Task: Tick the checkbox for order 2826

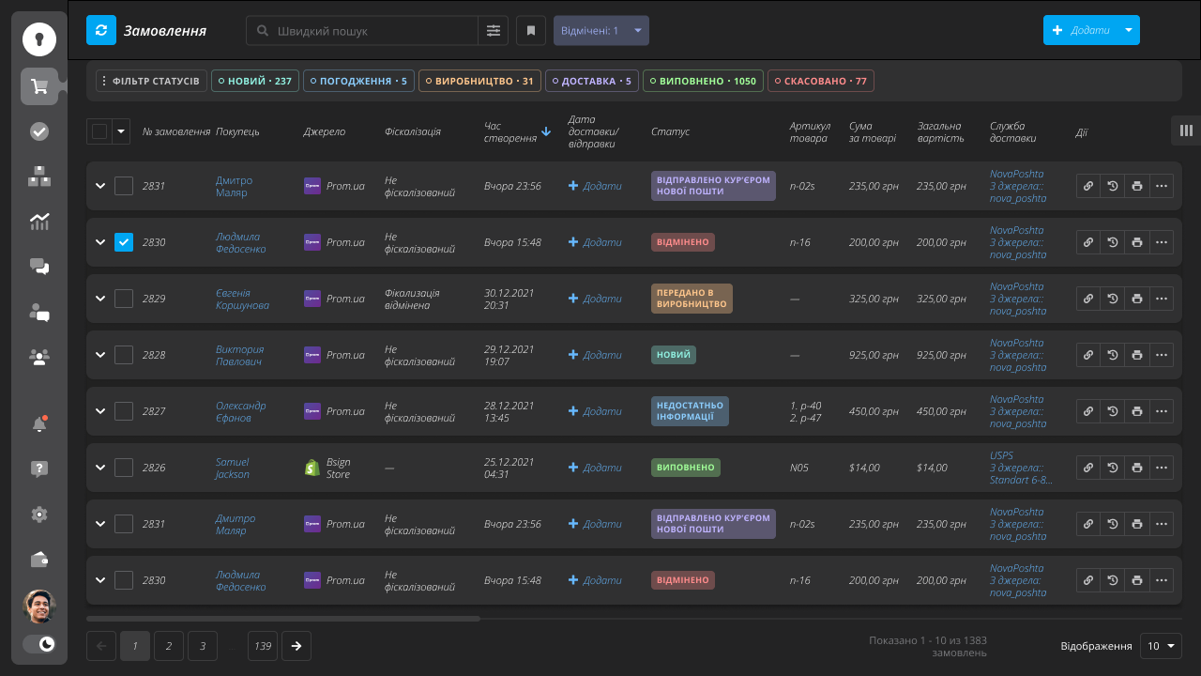Action: click(124, 468)
